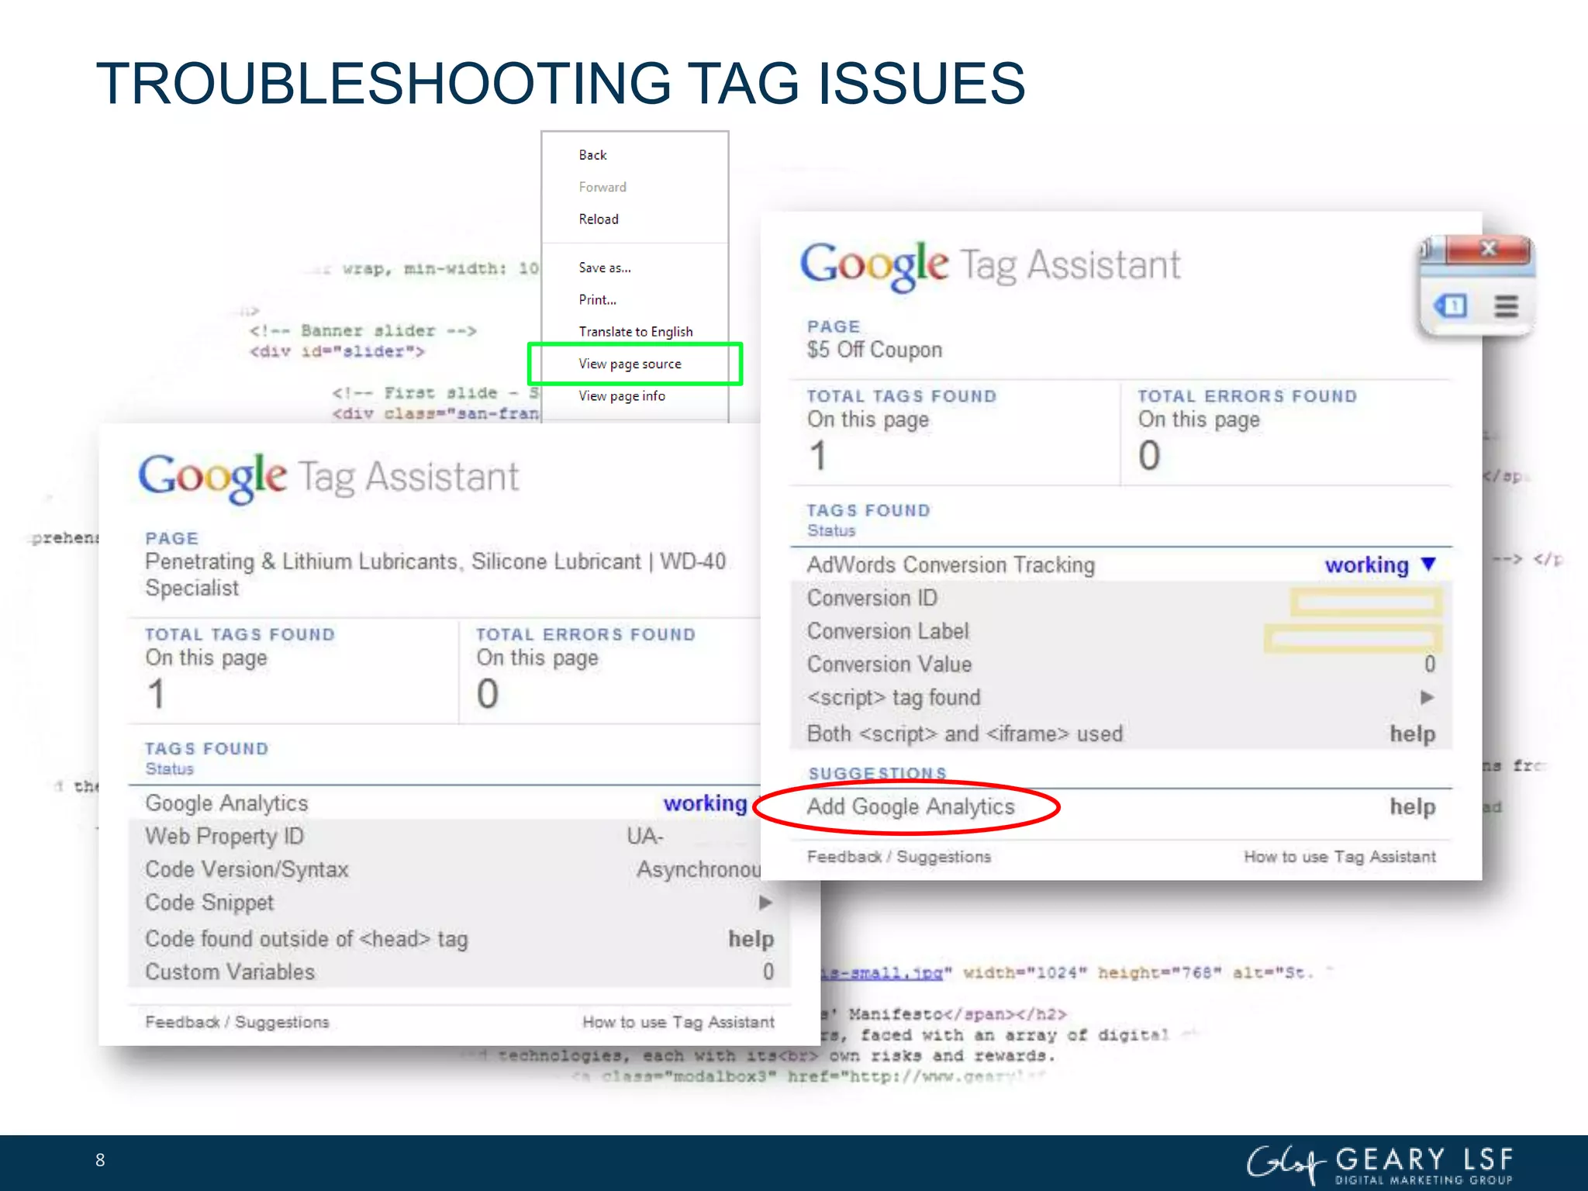Image resolution: width=1588 pixels, height=1191 pixels.
Task: Click the Add Google Analytics suggestion
Action: [910, 807]
